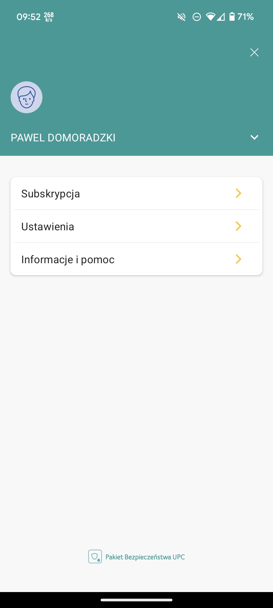This screenshot has width=273, height=608.
Task: Open Informacje i pomoc section
Action: 68,260
